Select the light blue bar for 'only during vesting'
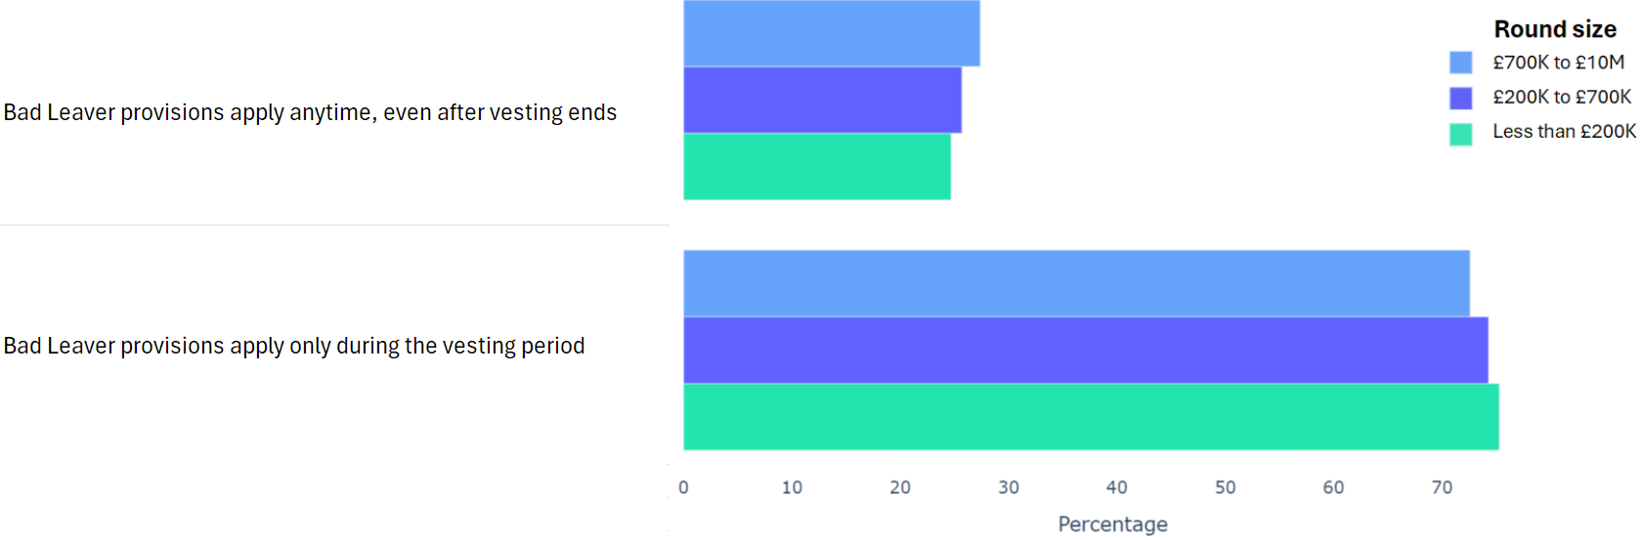This screenshot has height=540, width=1641. [1075, 283]
